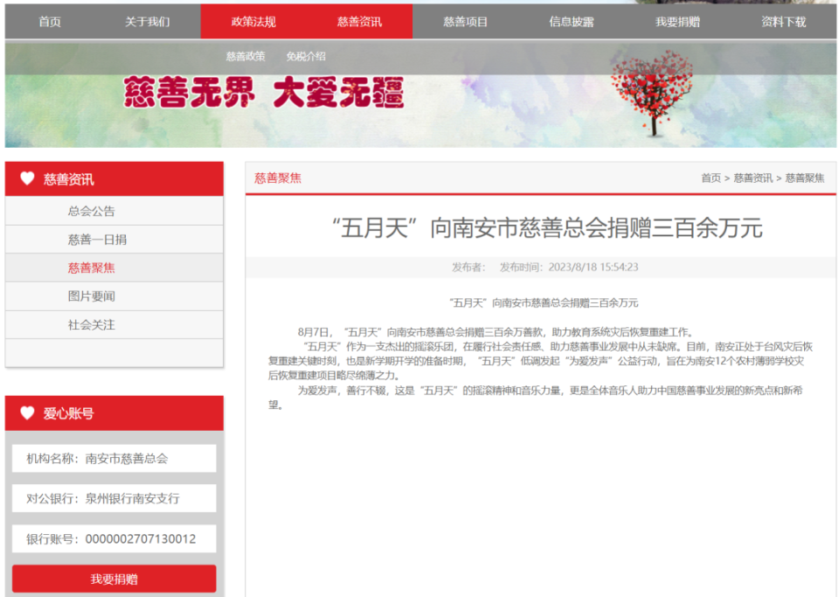Click the banner slogan 慈善无界 大爱无疆
Viewport: 839px width, 597px height.
tap(263, 92)
